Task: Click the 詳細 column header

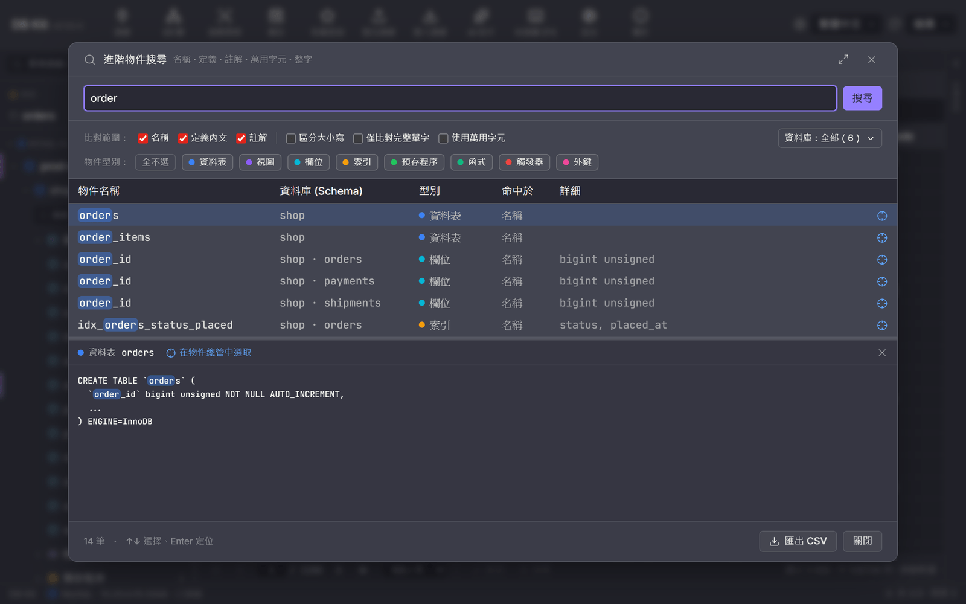Action: tap(570, 191)
